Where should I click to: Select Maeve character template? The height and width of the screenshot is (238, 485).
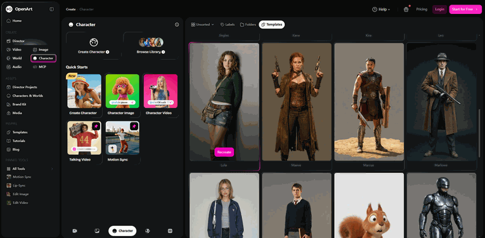297,102
